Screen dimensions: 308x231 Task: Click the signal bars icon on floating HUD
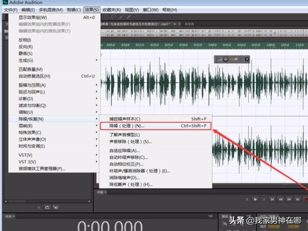pyautogui.click(x=219, y=59)
